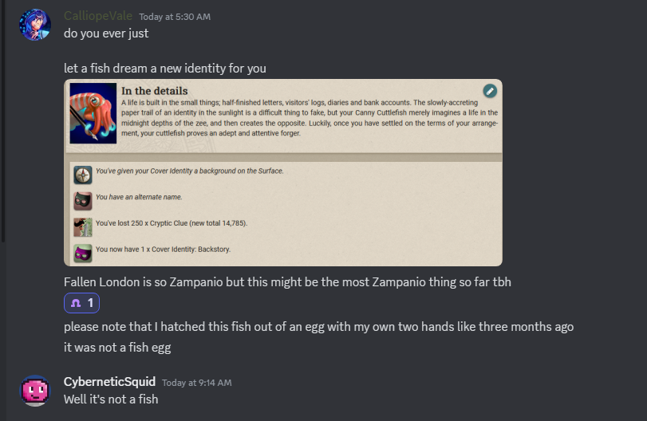Click CyberneticSquid's pink avatar

click(34, 390)
